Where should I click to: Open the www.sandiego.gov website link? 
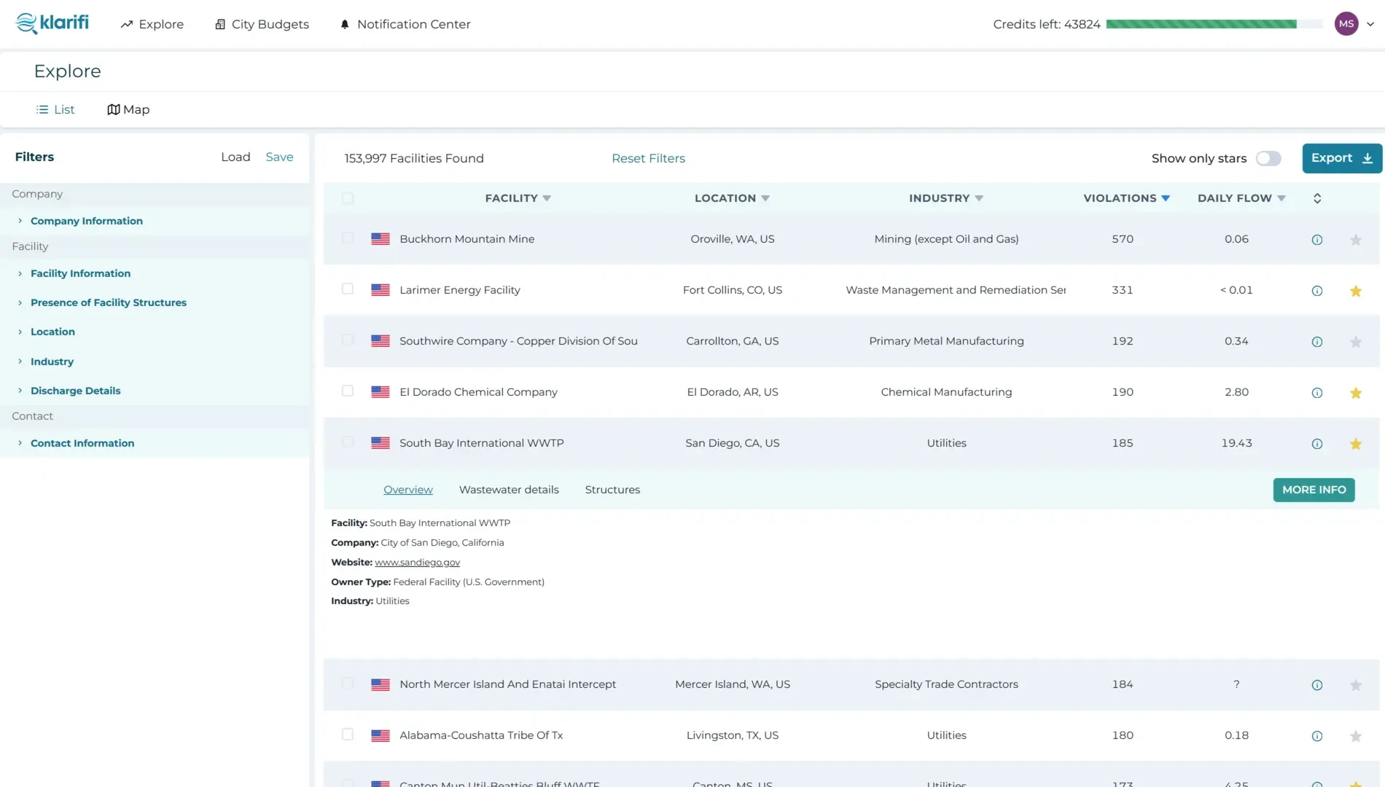(x=417, y=563)
